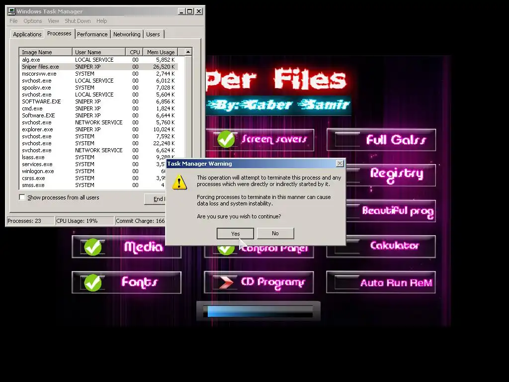Click the End Process button
Image resolution: width=509 pixels, height=382 pixels.
click(155, 199)
